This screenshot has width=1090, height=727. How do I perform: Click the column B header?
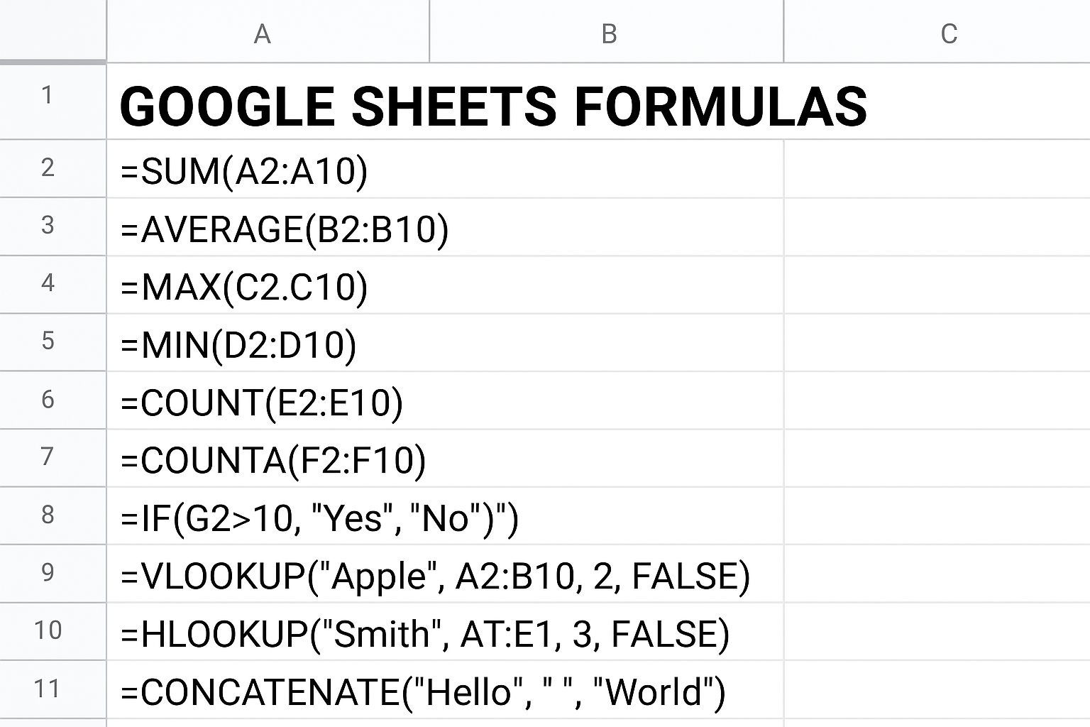(607, 33)
